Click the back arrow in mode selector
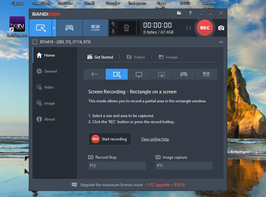This screenshot has width=266, height=197. pyautogui.click(x=94, y=74)
